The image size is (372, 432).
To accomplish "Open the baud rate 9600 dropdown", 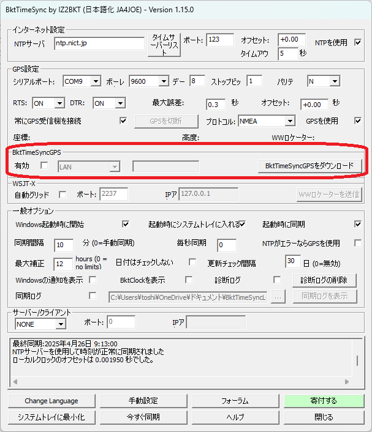I will coord(164,81).
